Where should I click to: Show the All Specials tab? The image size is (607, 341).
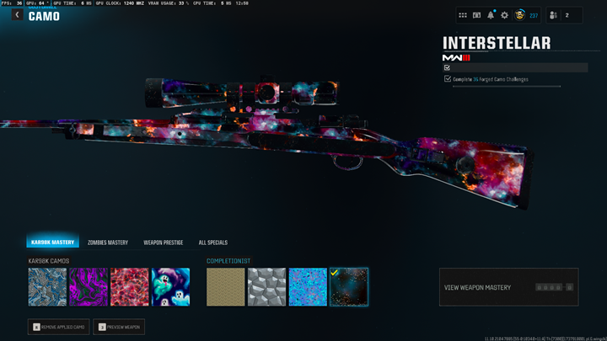click(212, 242)
